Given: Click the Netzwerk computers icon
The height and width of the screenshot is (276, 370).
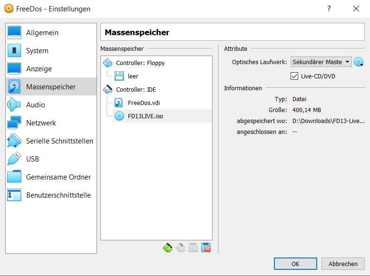Looking at the screenshot, I should tap(14, 123).
